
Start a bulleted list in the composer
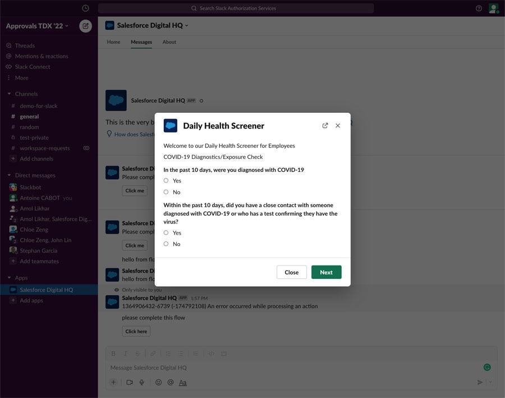pos(181,354)
